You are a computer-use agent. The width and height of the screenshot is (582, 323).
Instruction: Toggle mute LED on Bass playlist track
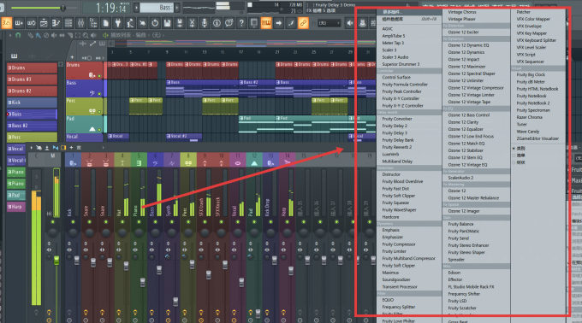(x=99, y=94)
